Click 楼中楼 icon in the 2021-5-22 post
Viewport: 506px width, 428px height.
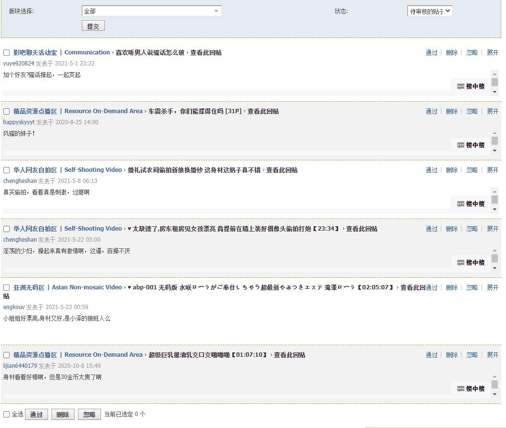(x=460, y=262)
